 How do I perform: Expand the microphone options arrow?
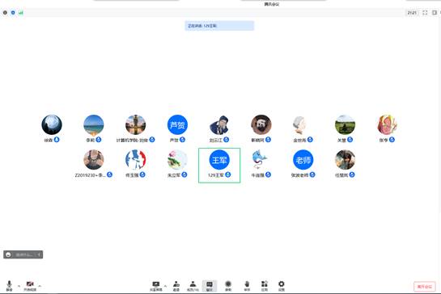tap(19, 286)
